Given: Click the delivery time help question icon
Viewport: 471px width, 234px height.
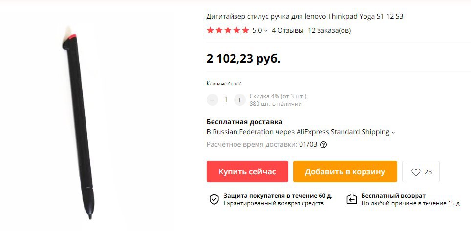Looking at the screenshot, I should pos(323,145).
